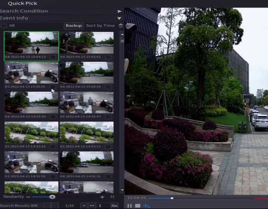The height and width of the screenshot is (209, 268).
Task: Check the All checkbox
Action: [4, 26]
